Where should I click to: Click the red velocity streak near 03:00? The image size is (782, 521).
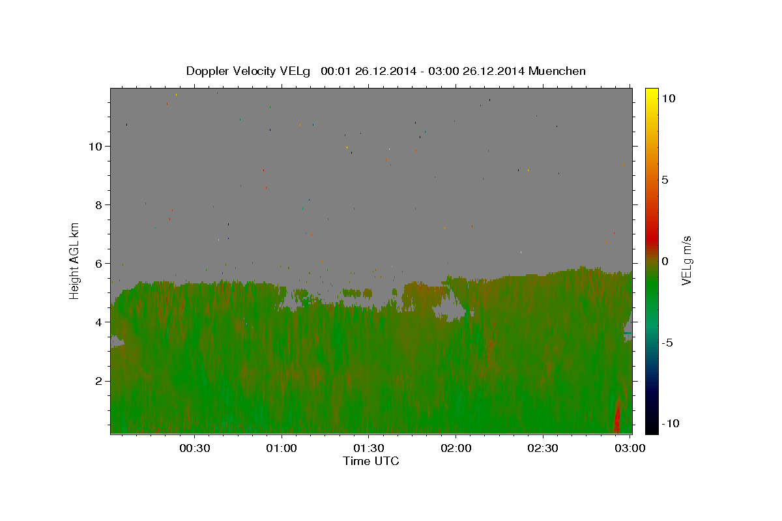tap(617, 417)
